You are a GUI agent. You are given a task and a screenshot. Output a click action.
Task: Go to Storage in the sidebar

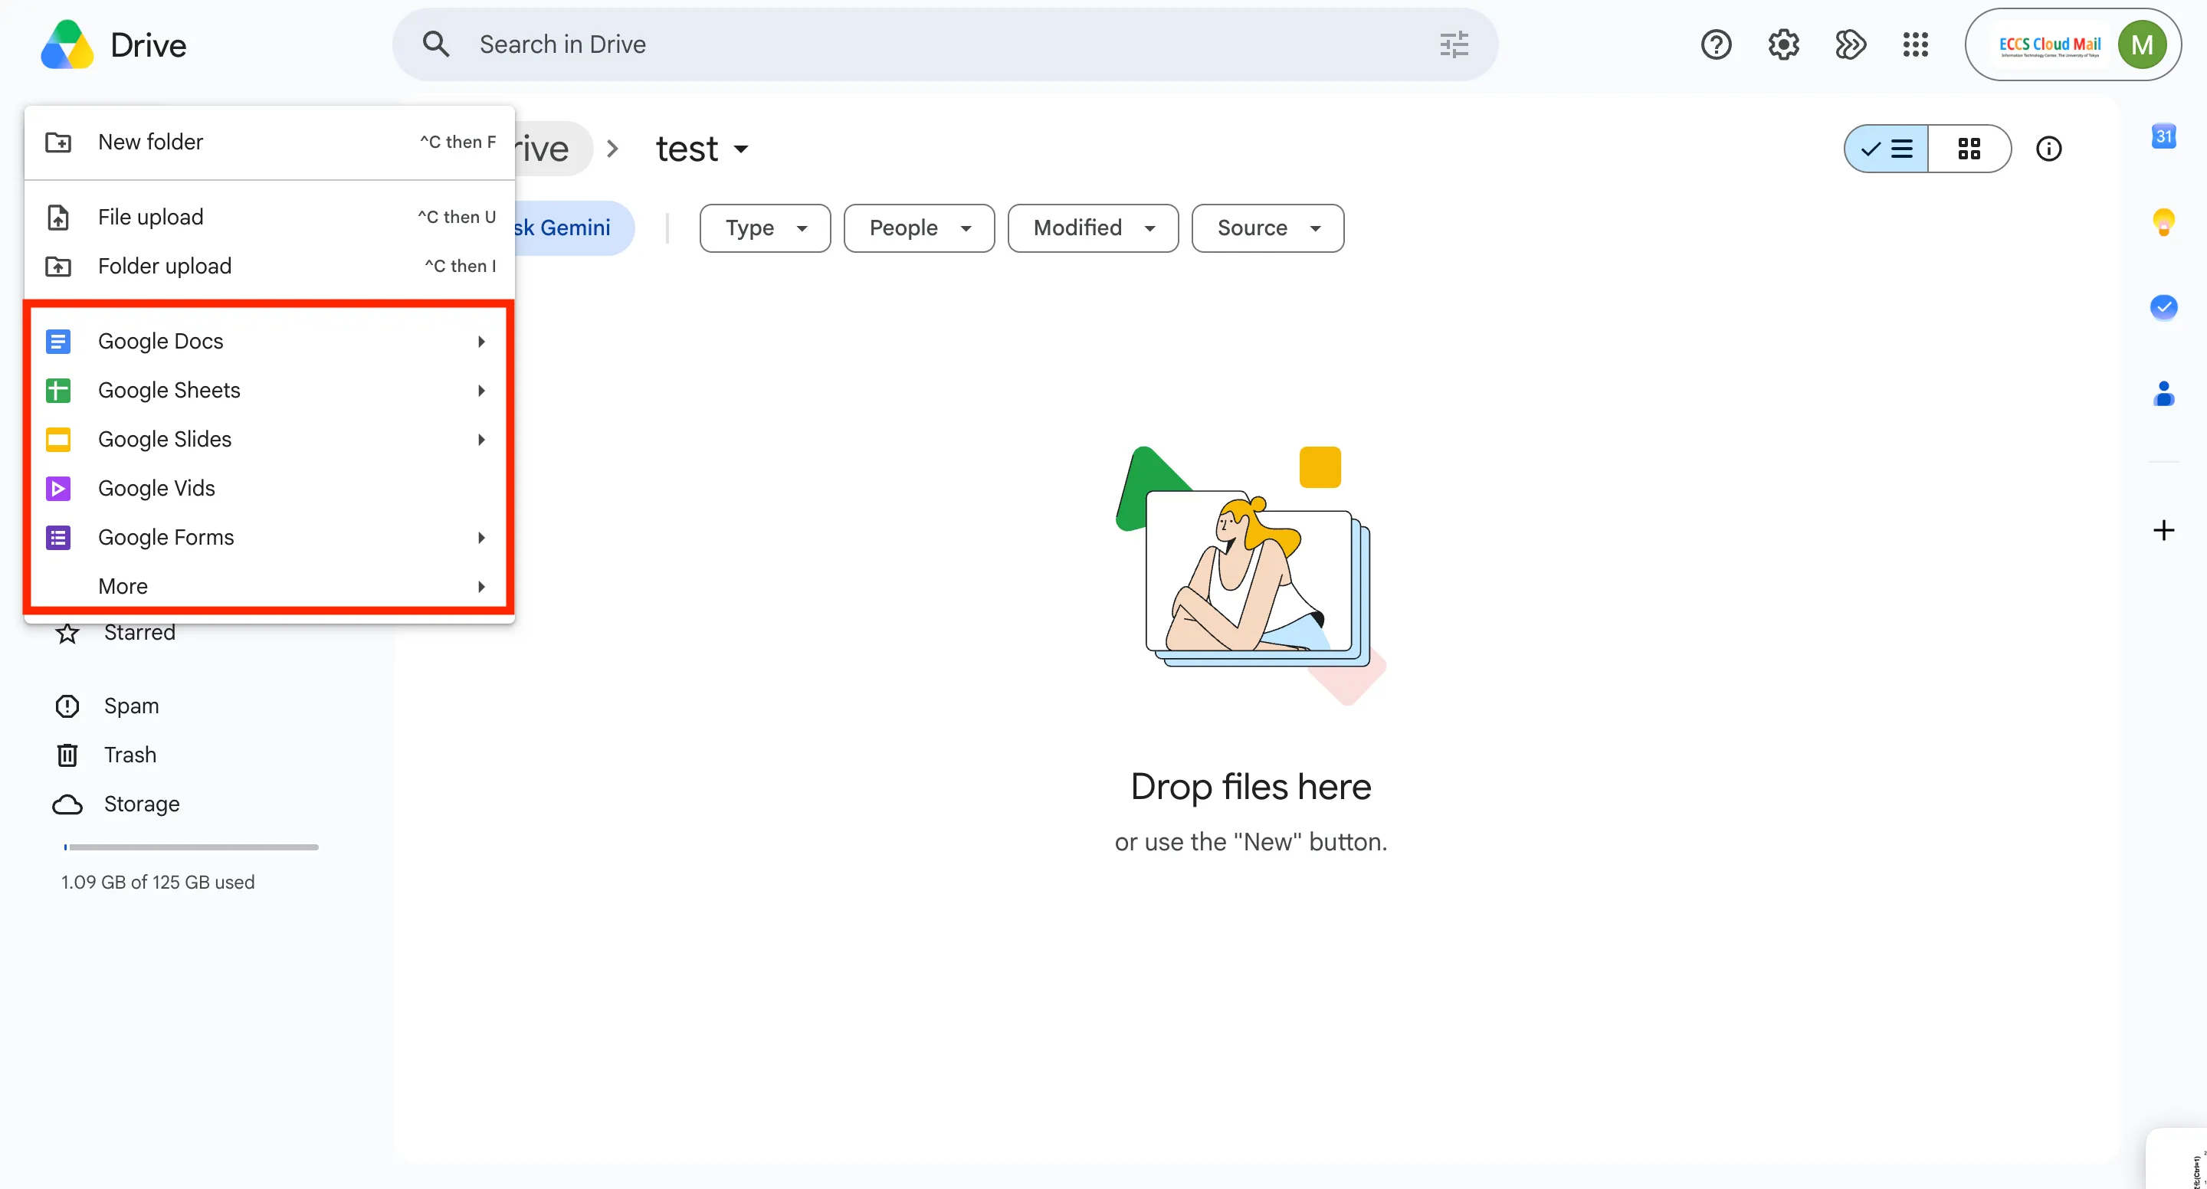coord(141,804)
